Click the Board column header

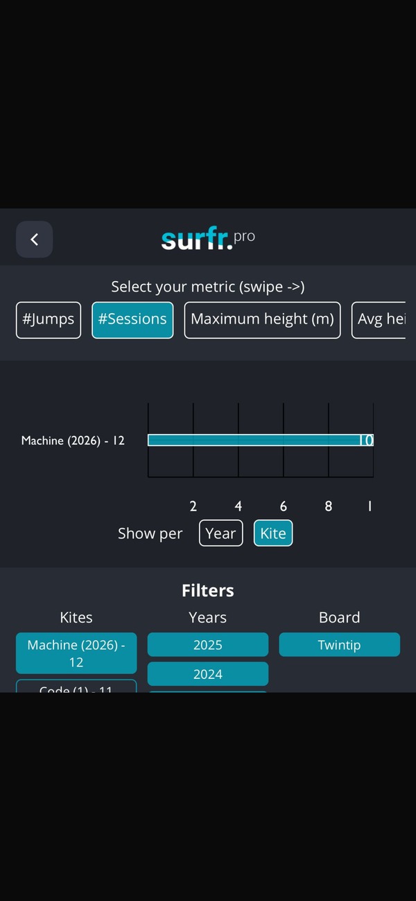tap(339, 618)
